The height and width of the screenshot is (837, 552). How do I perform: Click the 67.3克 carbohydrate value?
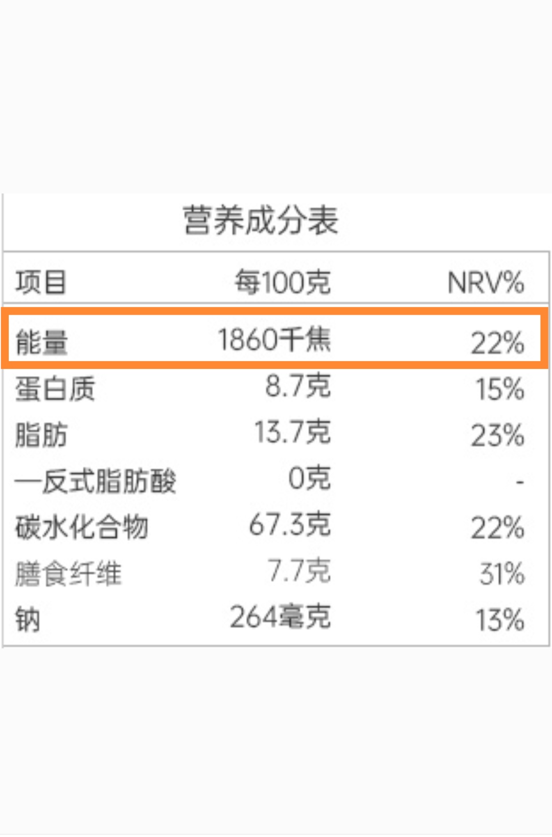pos(290,524)
